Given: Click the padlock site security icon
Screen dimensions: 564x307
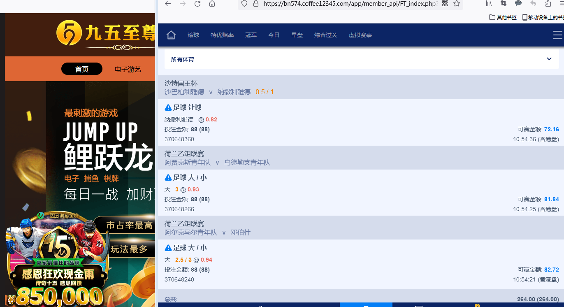Looking at the screenshot, I should click(255, 4).
